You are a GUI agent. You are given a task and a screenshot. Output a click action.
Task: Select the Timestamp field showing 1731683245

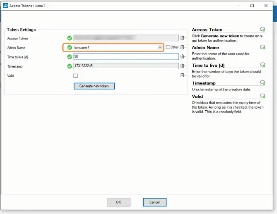point(125,66)
